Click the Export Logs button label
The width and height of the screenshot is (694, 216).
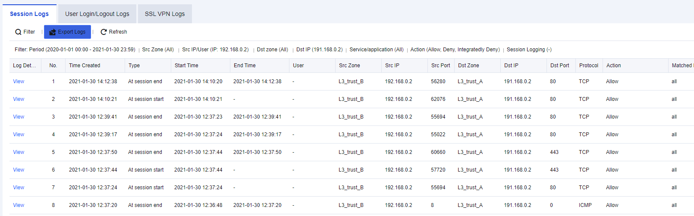(x=72, y=32)
